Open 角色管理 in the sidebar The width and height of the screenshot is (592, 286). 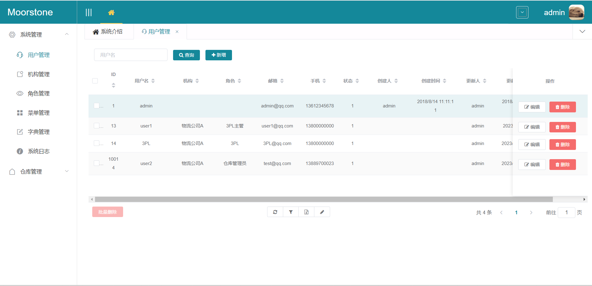click(39, 94)
